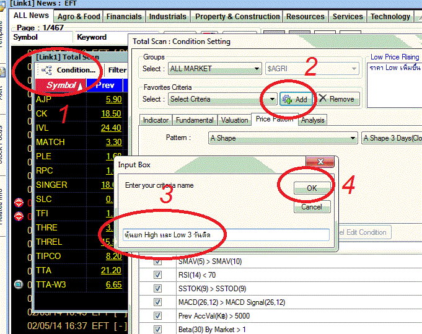Open the Condition... tool in Total Scan
The height and width of the screenshot is (334, 422).
tap(69, 70)
